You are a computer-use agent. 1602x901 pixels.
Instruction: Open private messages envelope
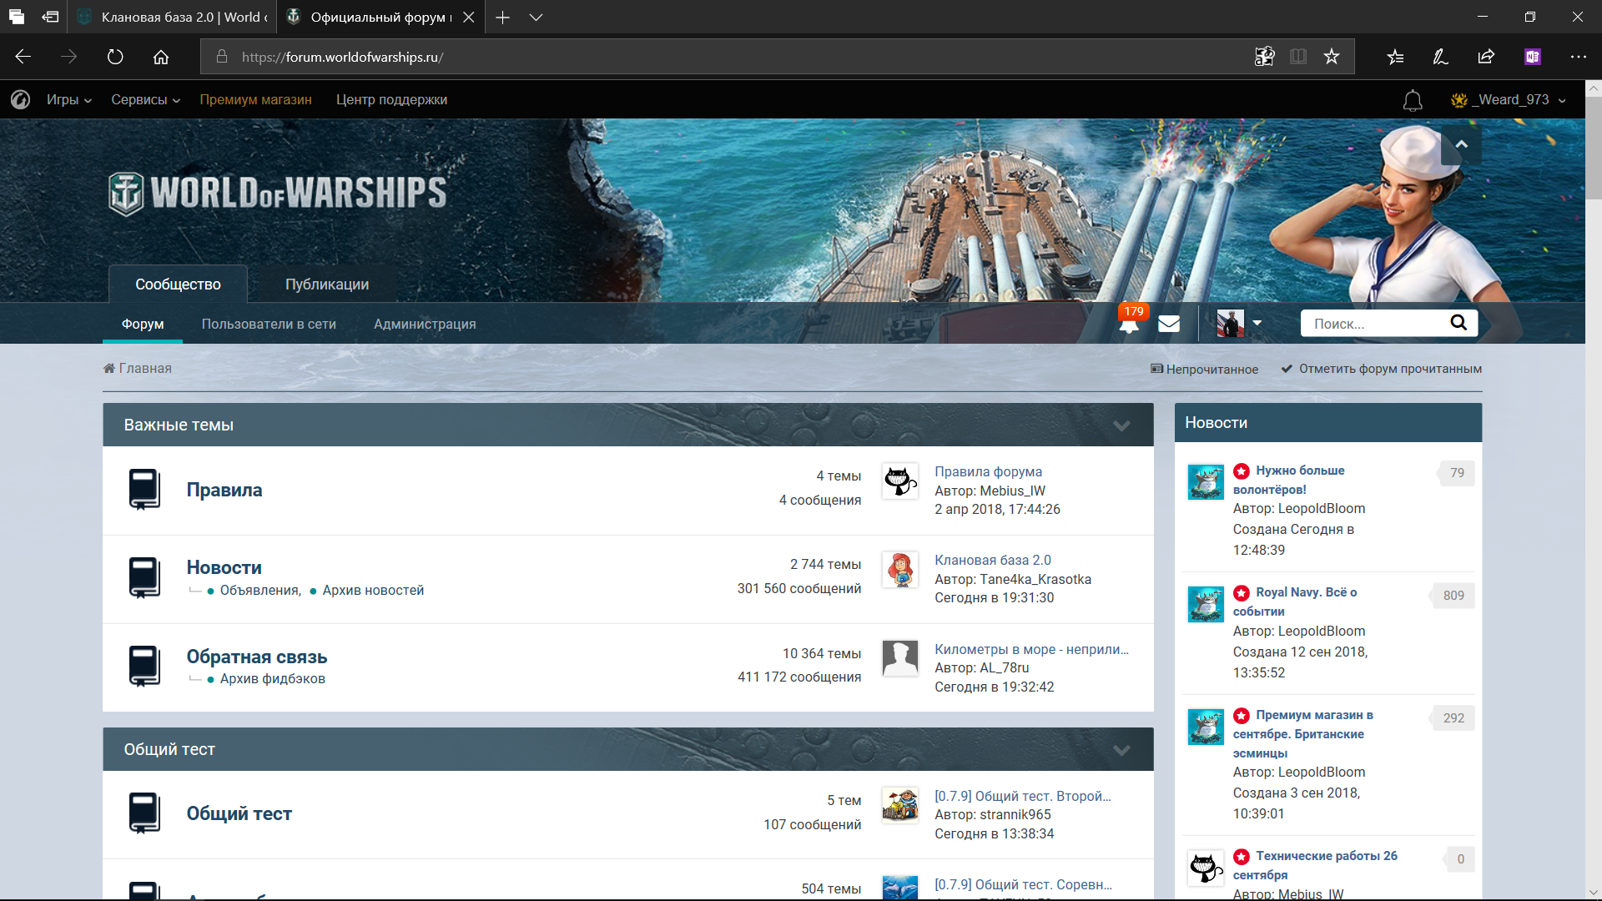tap(1169, 324)
